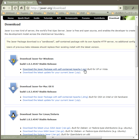Click the Linux penguin download icon
The image size is (139, 140).
[x=13, y=115]
